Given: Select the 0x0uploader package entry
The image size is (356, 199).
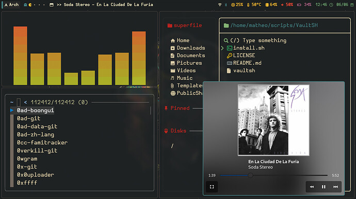Looking at the screenshot, I should (x=36, y=175).
